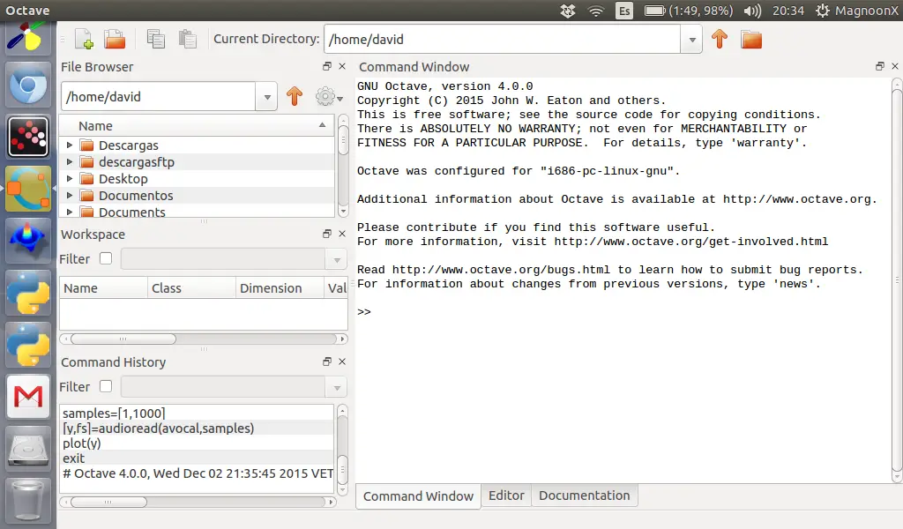This screenshot has width=903, height=529.
Task: Undock the Workspace panel
Action: [x=327, y=234]
